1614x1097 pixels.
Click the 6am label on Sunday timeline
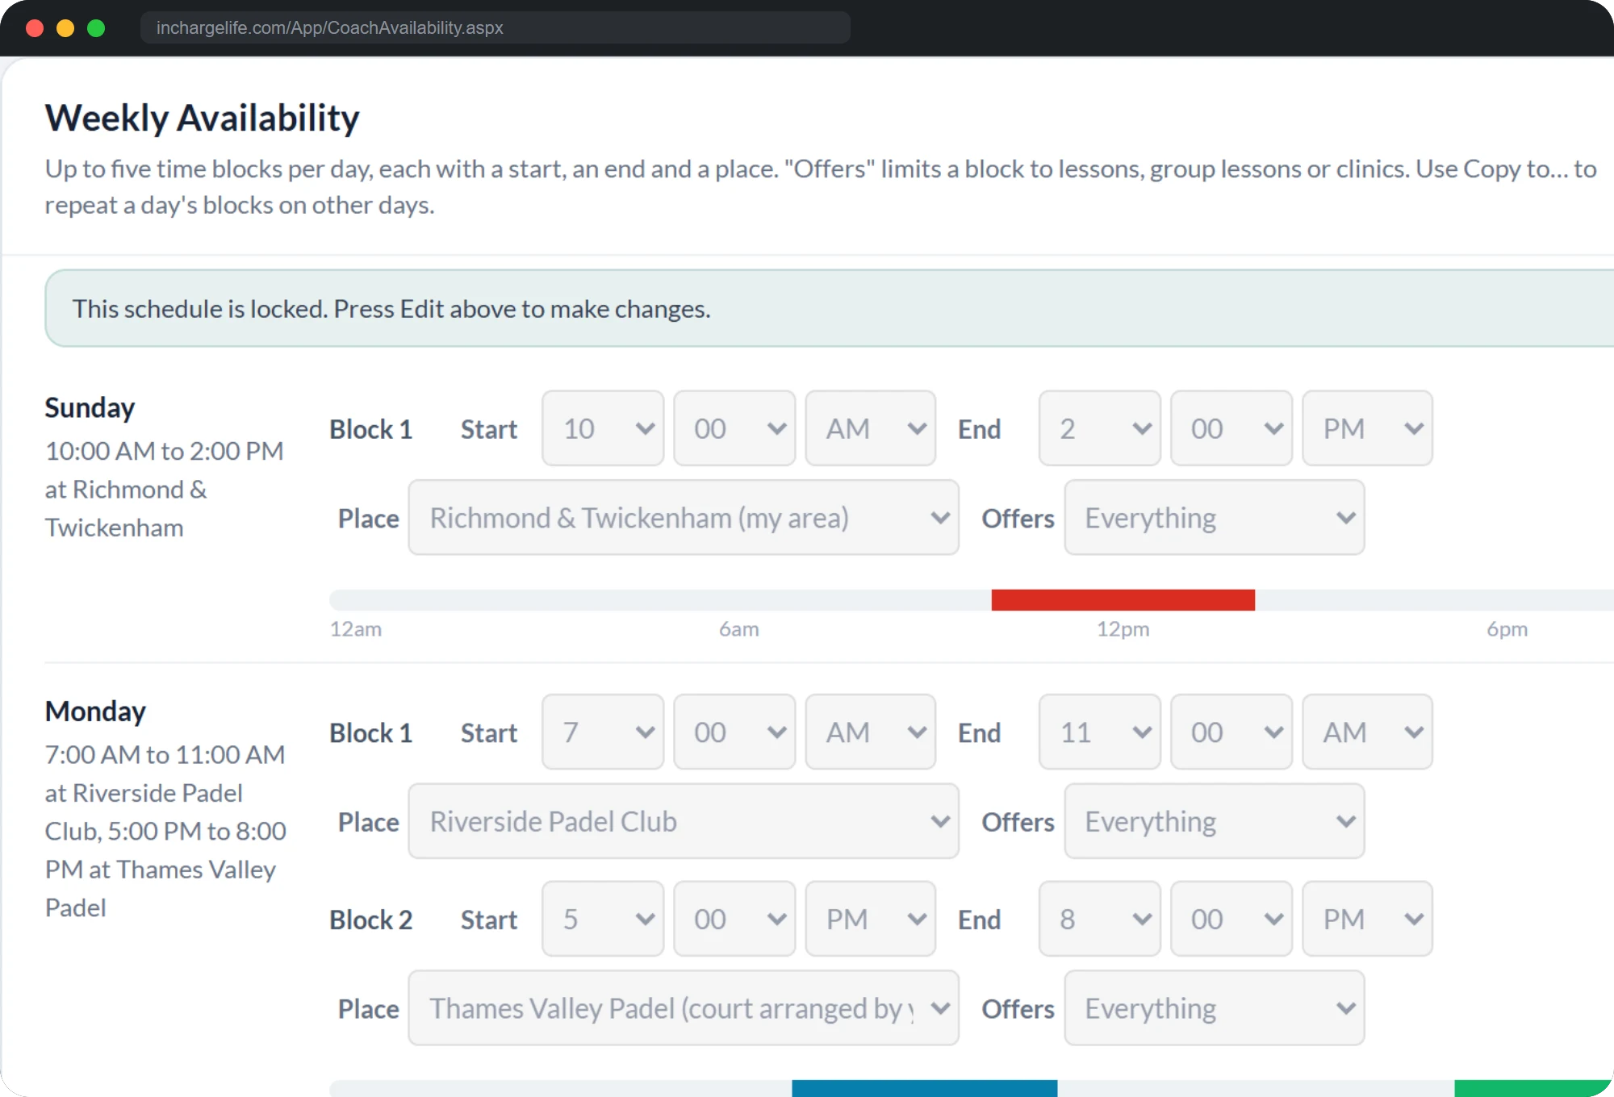click(x=739, y=629)
